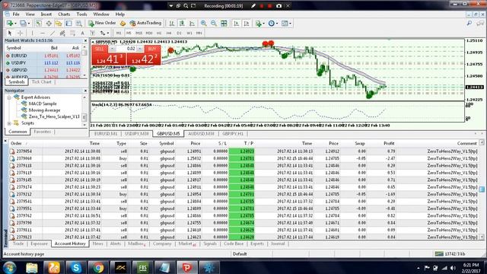Select Fibonacci retracement tool

pyautogui.click(x=72, y=33)
